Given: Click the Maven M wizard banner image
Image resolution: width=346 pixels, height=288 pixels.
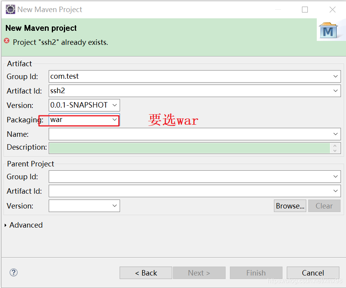Looking at the screenshot, I should (328, 30).
